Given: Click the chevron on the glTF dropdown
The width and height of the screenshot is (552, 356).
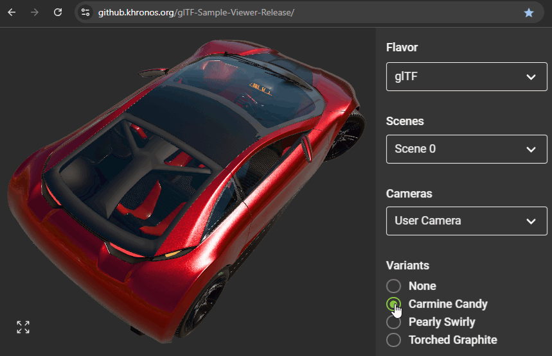Looking at the screenshot, I should pyautogui.click(x=531, y=77).
